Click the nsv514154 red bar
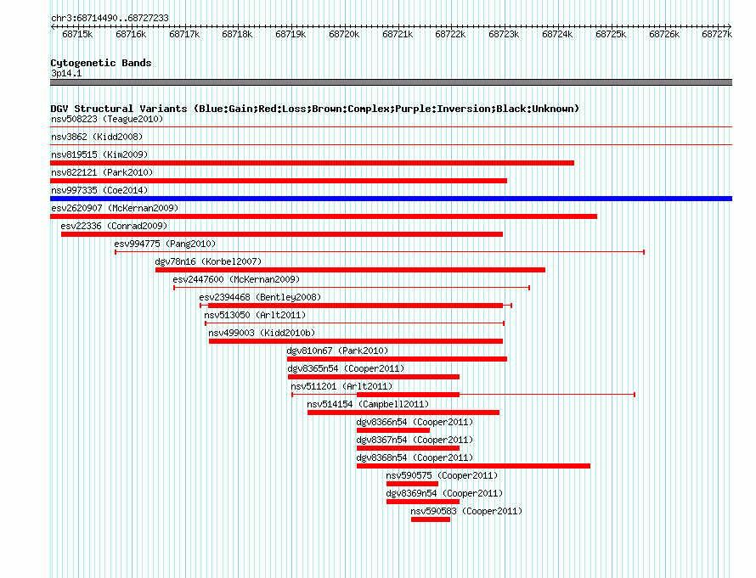 pyautogui.click(x=403, y=412)
